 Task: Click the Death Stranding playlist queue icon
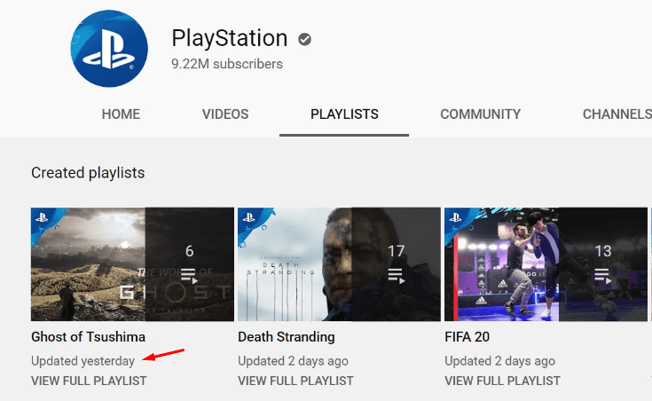396,275
